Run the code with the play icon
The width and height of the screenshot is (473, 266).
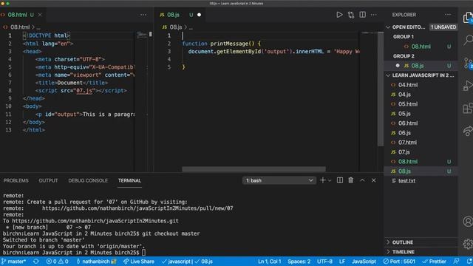coord(339,15)
